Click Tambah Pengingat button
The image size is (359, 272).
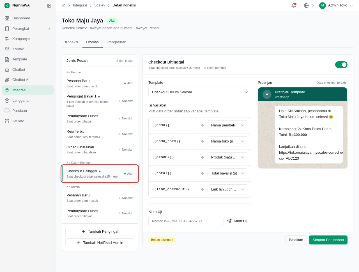coord(100,232)
